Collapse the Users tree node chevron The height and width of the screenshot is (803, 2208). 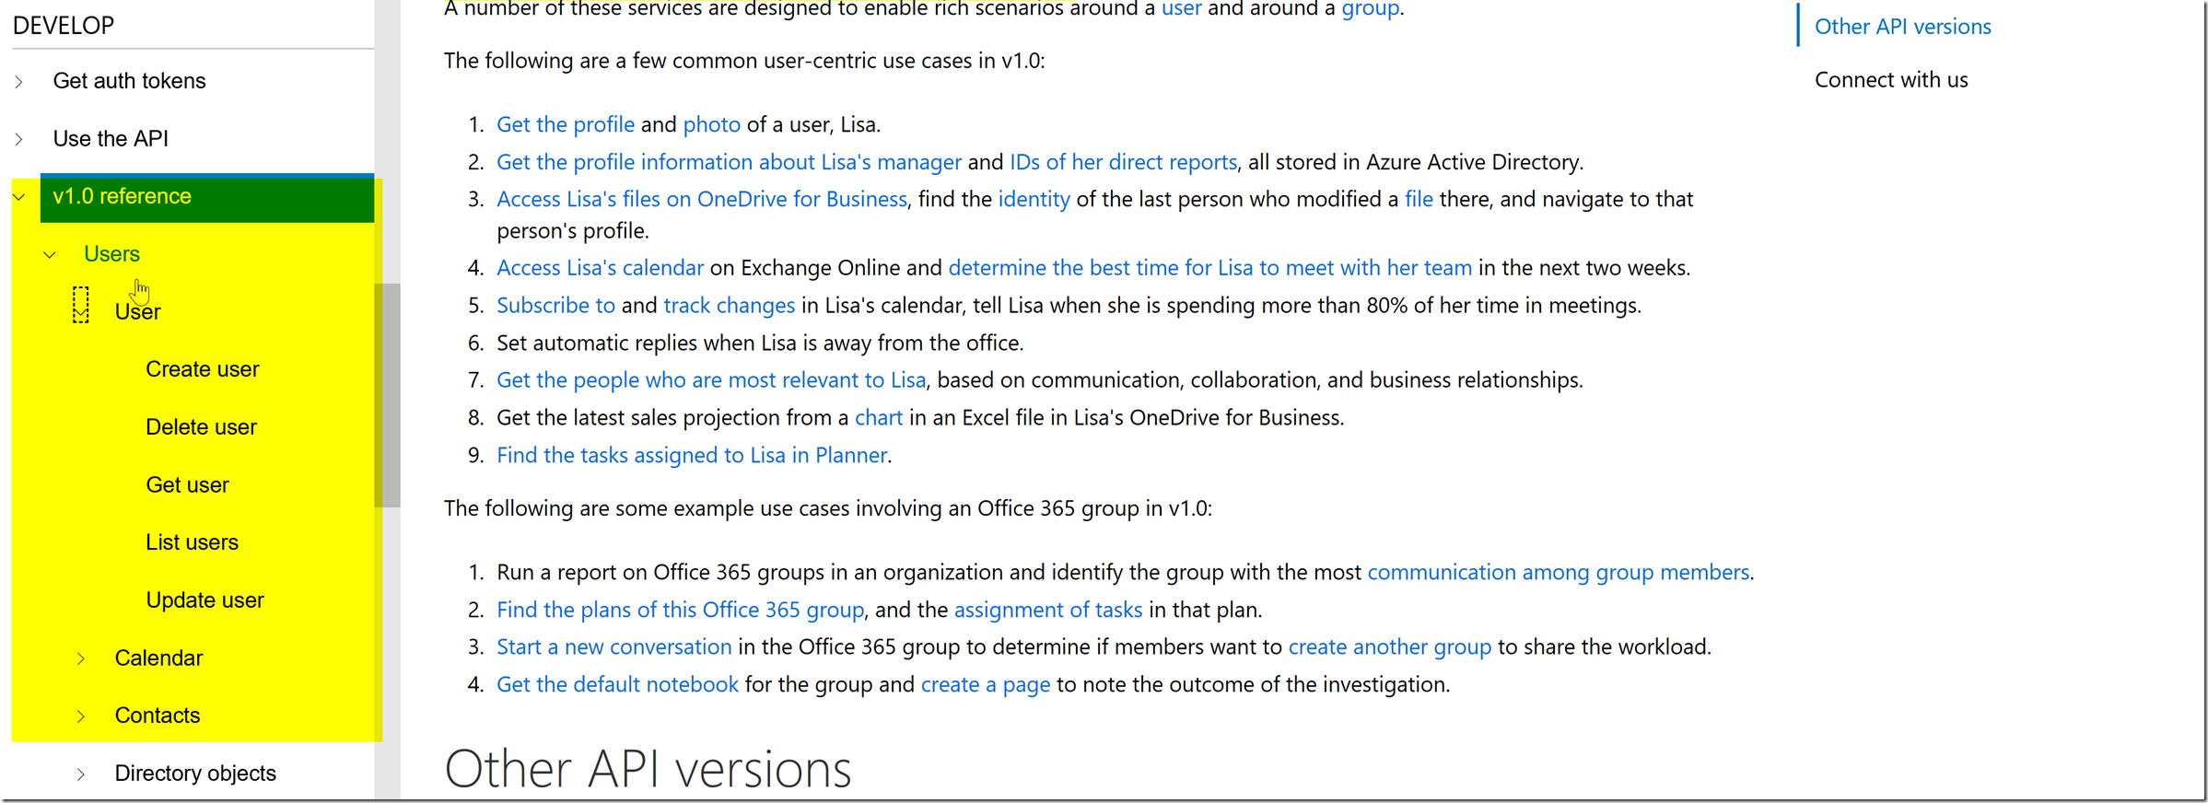(50, 255)
